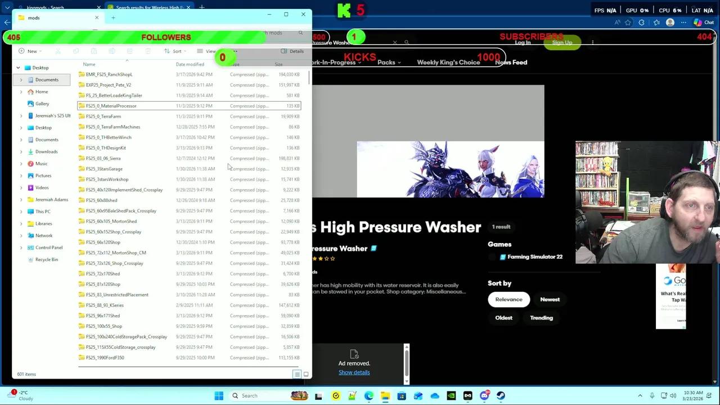This screenshot has height=405, width=720.
Task: Open OneDrive cloud icon on taskbar
Action: [435, 395]
